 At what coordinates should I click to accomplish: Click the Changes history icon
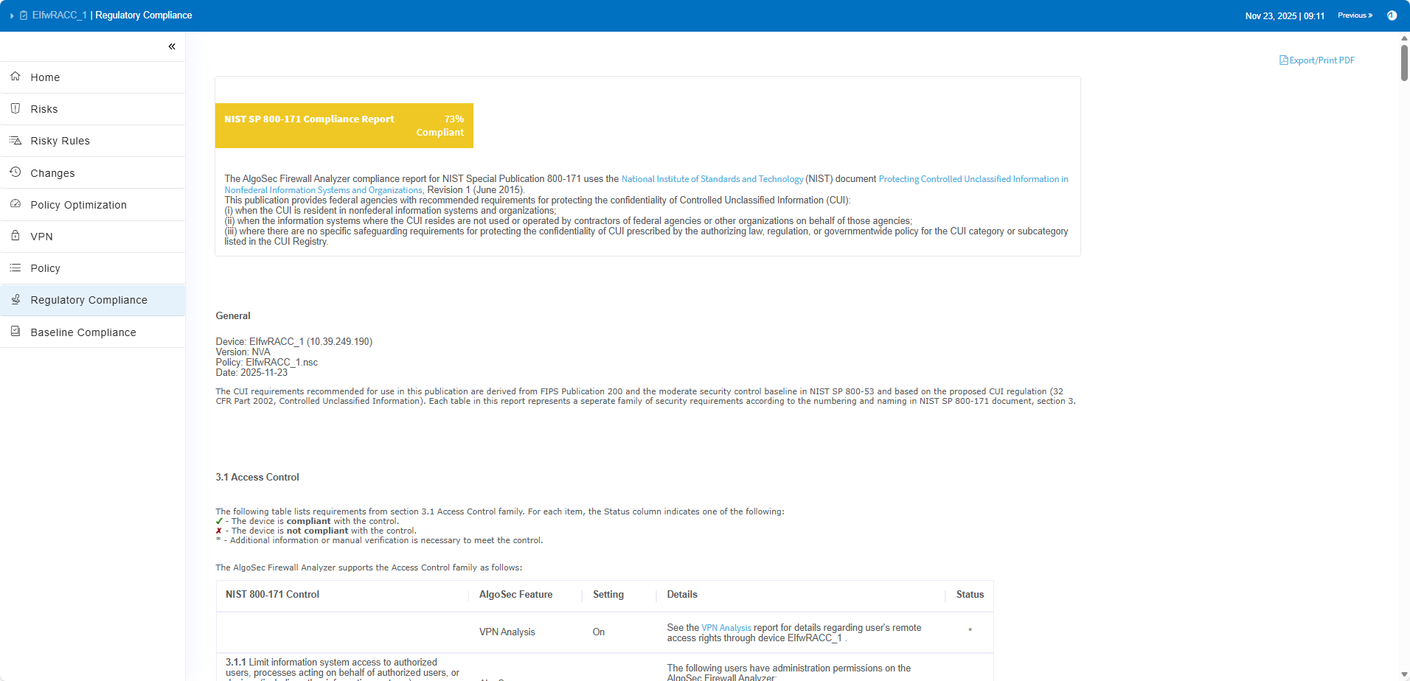pyautogui.click(x=15, y=172)
